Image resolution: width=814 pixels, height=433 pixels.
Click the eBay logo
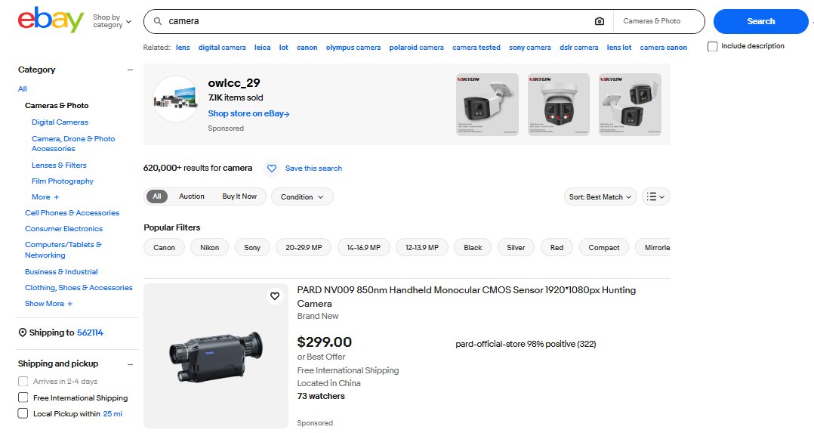pos(50,20)
